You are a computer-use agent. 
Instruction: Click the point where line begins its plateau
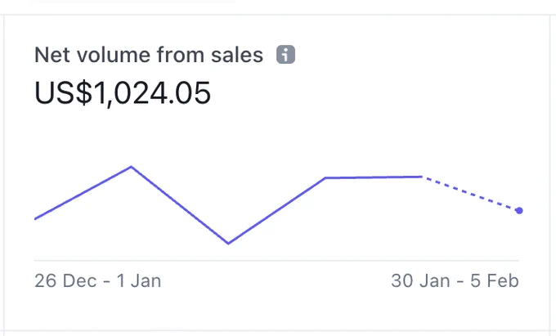[x=325, y=177]
